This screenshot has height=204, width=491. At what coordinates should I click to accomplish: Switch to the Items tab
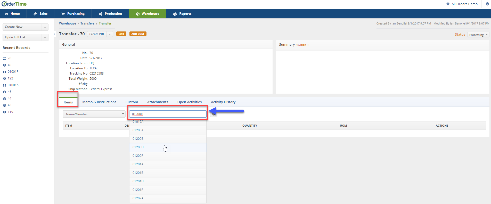[x=68, y=102]
